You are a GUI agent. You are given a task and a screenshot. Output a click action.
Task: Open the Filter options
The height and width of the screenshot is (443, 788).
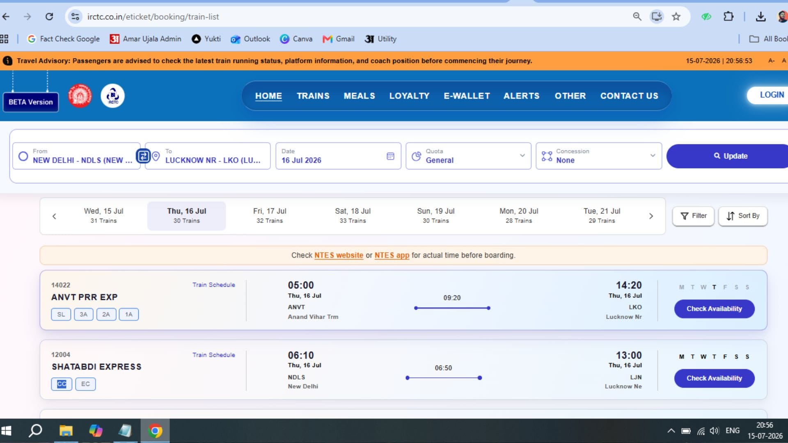point(693,216)
